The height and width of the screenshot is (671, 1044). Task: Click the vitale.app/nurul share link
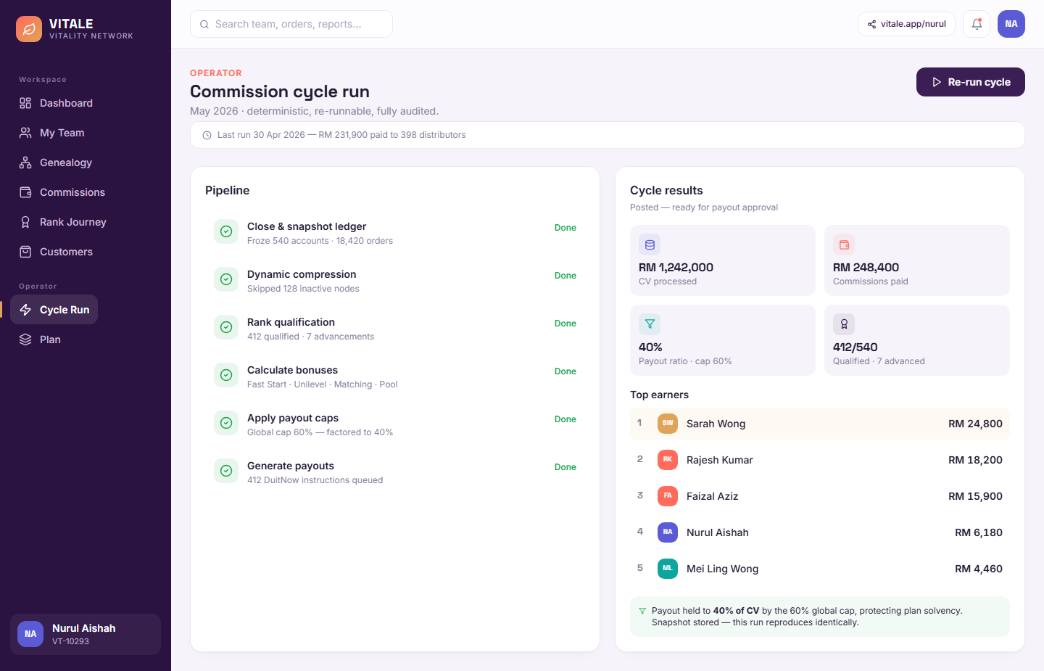pos(906,24)
